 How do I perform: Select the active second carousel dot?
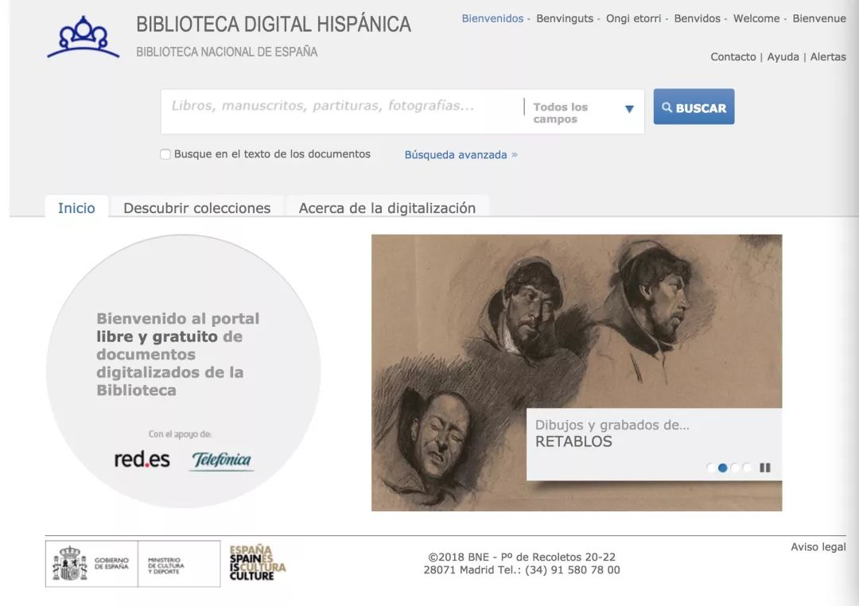tap(722, 468)
